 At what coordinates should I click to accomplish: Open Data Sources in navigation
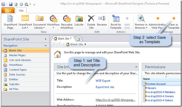pos(25,75)
